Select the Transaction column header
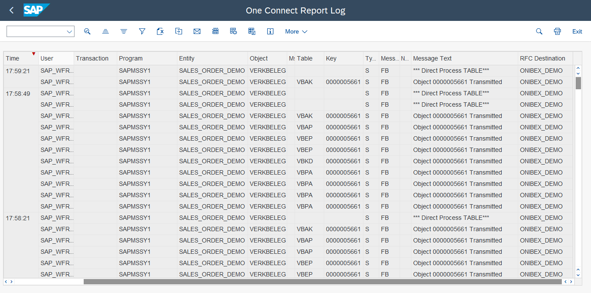Image resolution: width=591 pixels, height=293 pixels. 95,58
